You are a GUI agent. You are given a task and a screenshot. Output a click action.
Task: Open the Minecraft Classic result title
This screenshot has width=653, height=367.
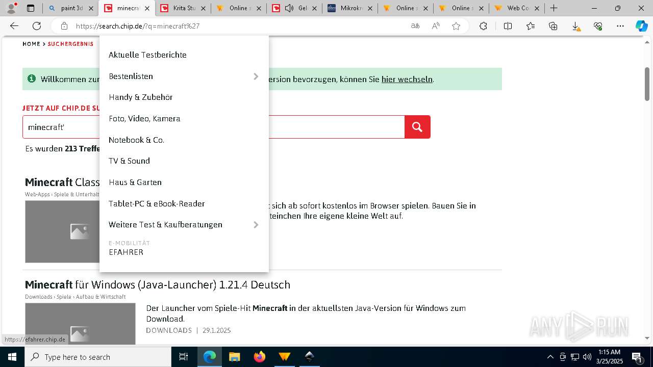tap(62, 182)
